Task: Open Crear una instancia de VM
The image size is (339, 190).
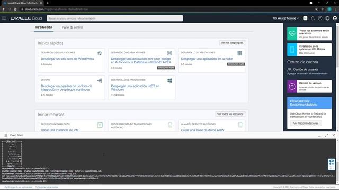Action: (60, 130)
